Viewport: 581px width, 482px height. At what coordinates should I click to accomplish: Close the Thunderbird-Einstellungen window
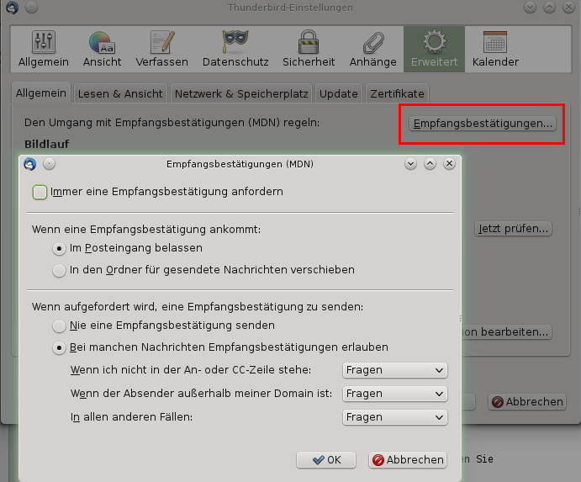568,7
